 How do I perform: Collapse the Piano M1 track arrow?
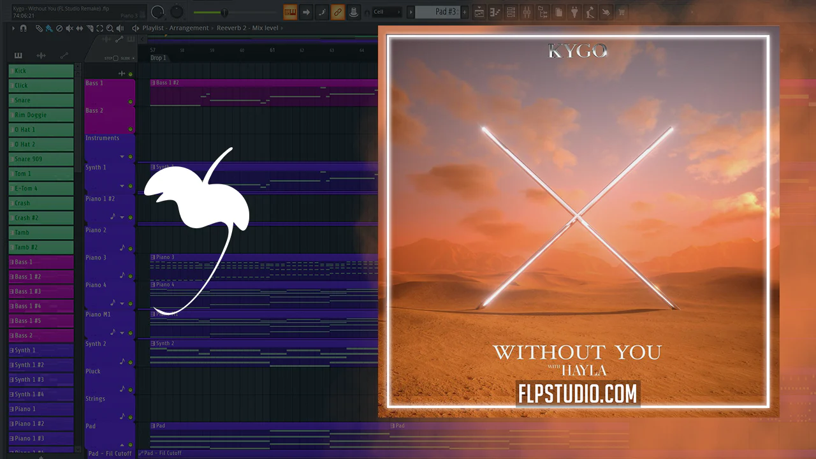pyautogui.click(x=122, y=333)
